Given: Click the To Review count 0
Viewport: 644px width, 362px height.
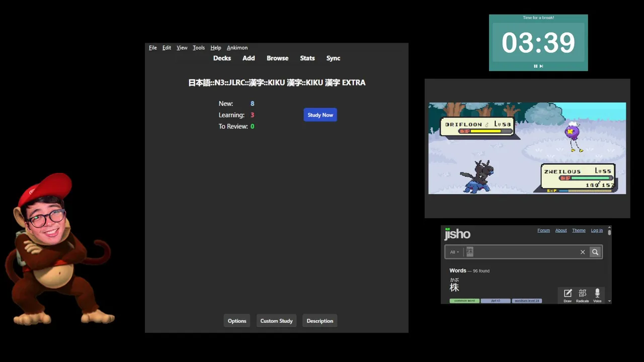Looking at the screenshot, I should pos(253,126).
